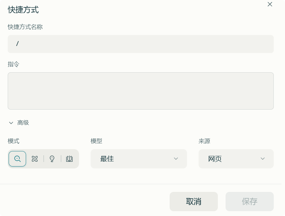Click the arrow in the 网页 source dropdown
Viewport: 285px width, 216px height.
[263, 159]
